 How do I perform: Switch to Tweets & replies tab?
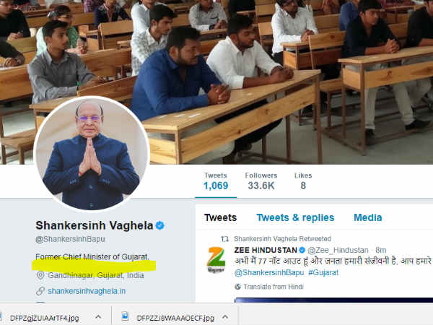pos(295,217)
